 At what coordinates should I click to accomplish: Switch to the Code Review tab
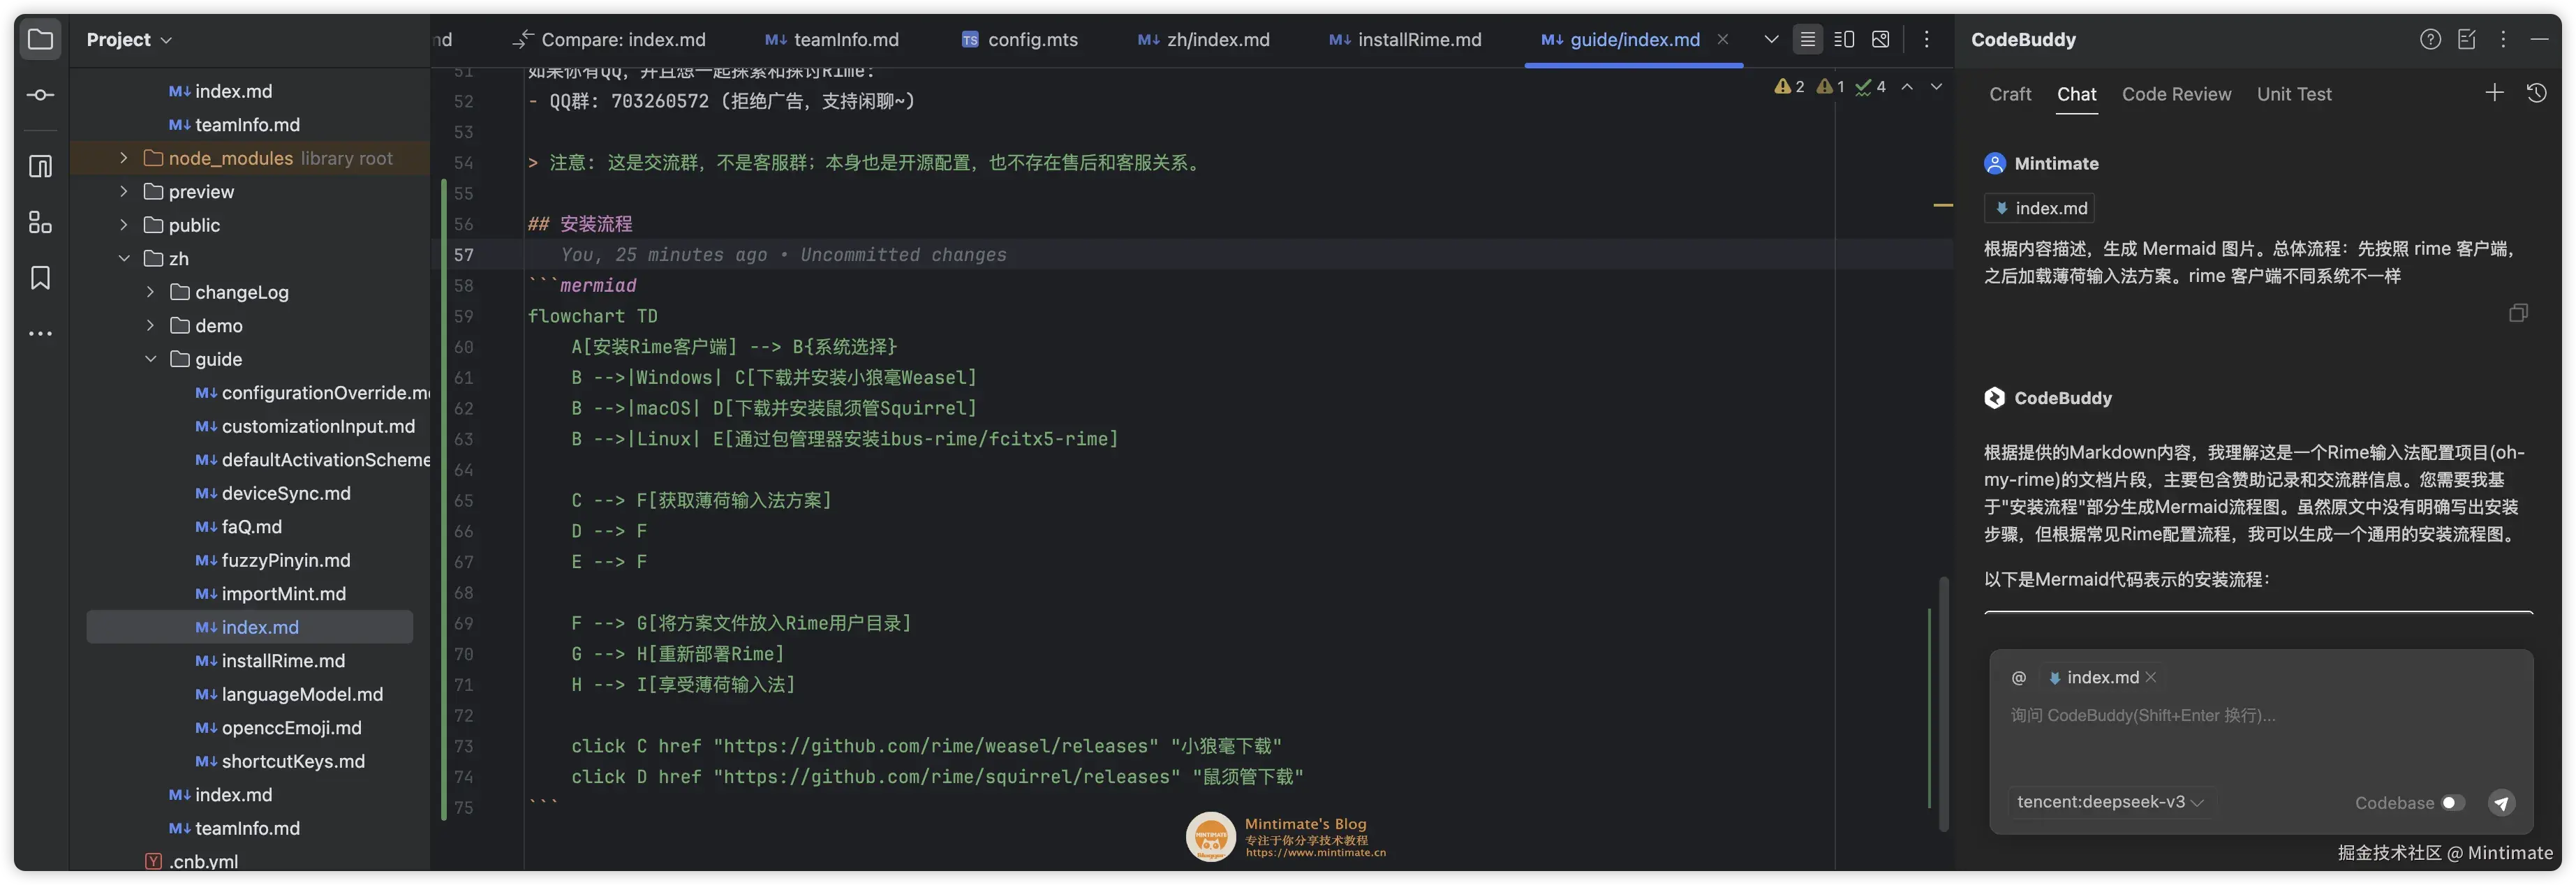[2176, 94]
